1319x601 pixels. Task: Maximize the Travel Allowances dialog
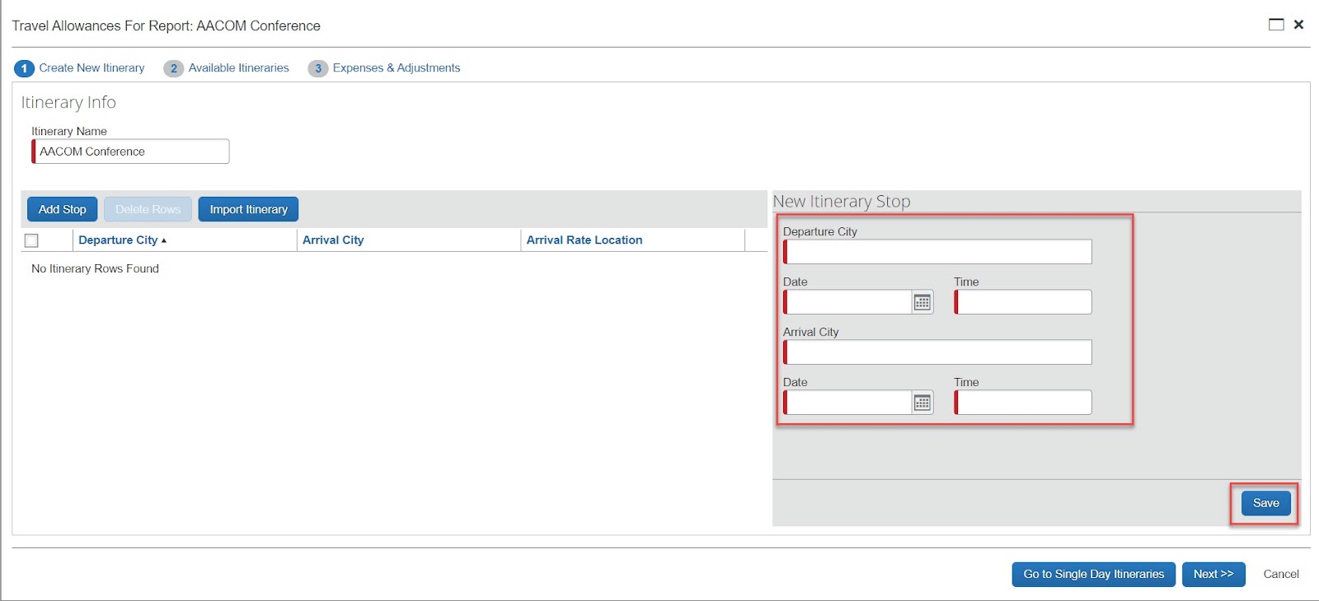(1275, 25)
